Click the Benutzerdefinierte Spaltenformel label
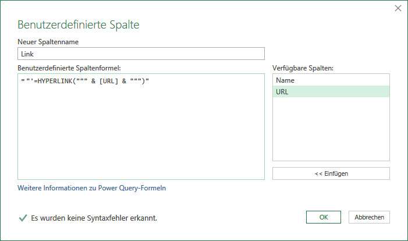The width and height of the screenshot is (408, 241). (69, 68)
